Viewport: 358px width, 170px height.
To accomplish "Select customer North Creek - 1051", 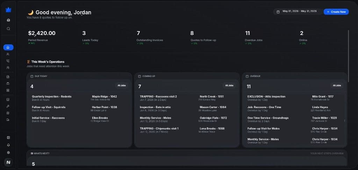I will pos(212,97).
